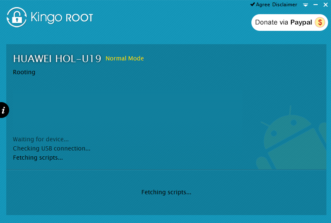Open the black info side tab
This screenshot has height=223, width=331.
click(4, 110)
